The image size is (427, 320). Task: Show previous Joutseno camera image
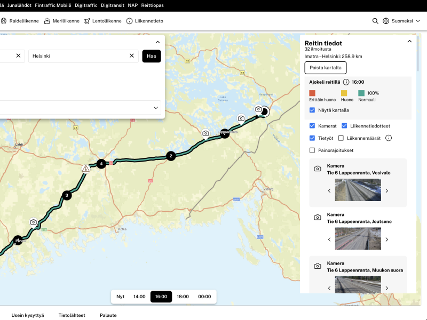[329, 239]
